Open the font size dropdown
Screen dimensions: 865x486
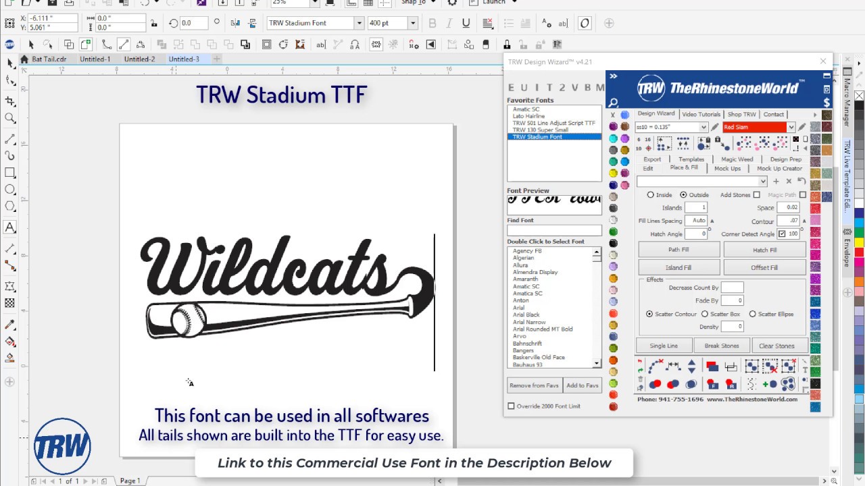tap(412, 23)
